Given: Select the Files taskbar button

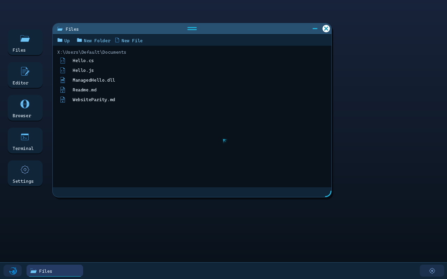Looking at the screenshot, I should click(x=55, y=271).
